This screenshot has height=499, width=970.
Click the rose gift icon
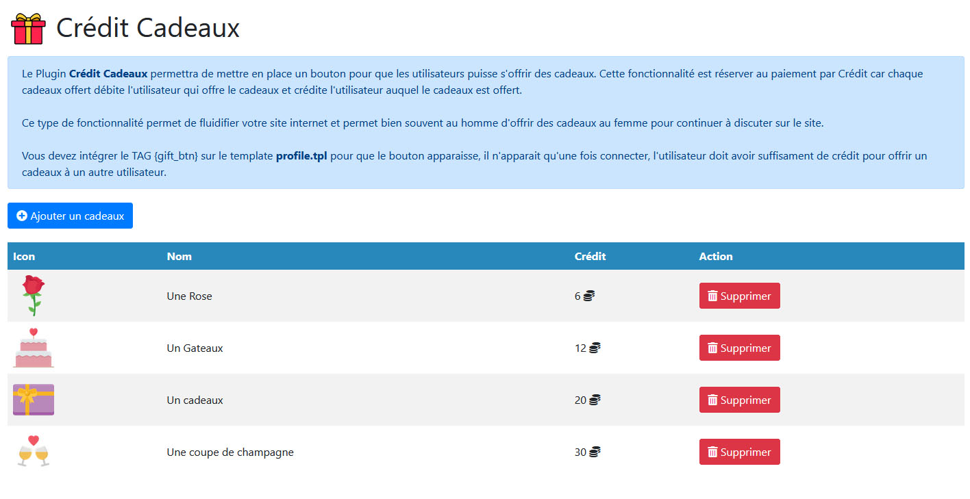point(33,295)
